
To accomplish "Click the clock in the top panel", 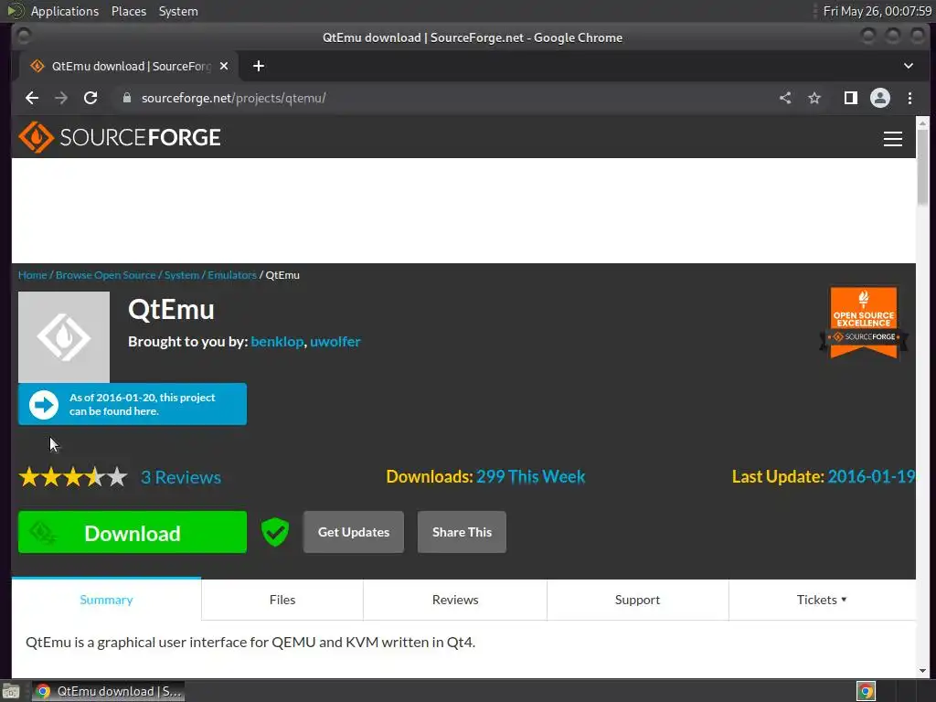I will [877, 11].
